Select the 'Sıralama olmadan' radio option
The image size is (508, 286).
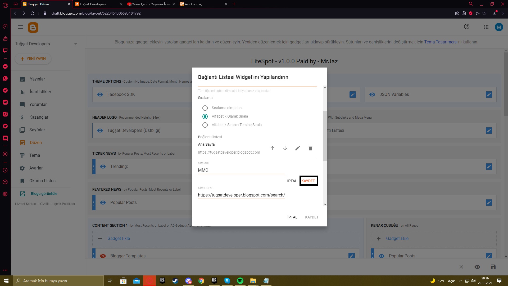pyautogui.click(x=205, y=108)
